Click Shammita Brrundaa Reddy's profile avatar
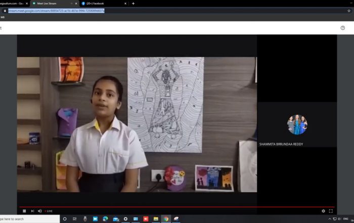354x223 pixels. tap(297, 124)
